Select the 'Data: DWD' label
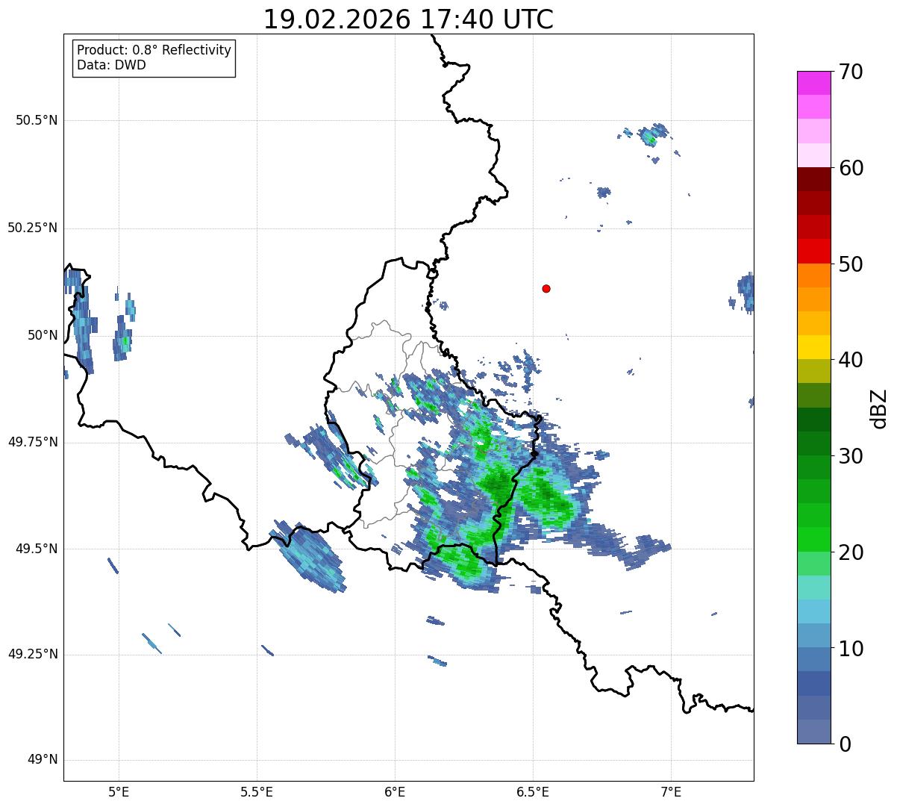 point(111,65)
